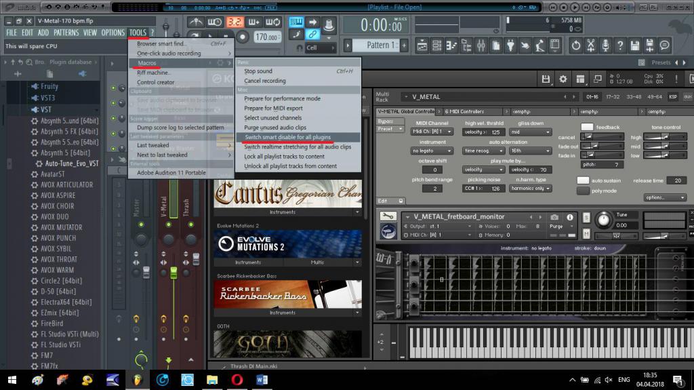Click the question mark help icon
Viewport: 694px width, 390px height.
[x=621, y=45]
